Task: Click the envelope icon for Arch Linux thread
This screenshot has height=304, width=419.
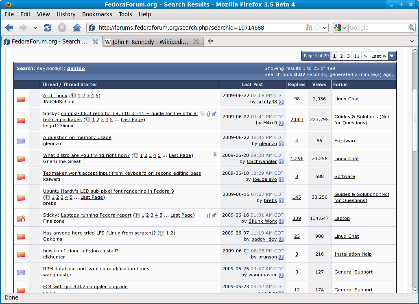Action: (21, 99)
